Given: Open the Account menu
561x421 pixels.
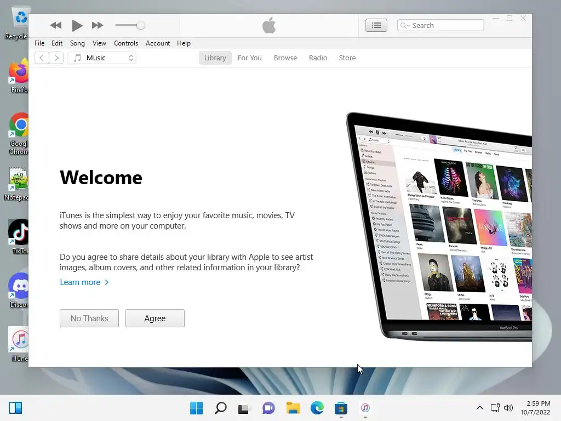Looking at the screenshot, I should coord(158,43).
